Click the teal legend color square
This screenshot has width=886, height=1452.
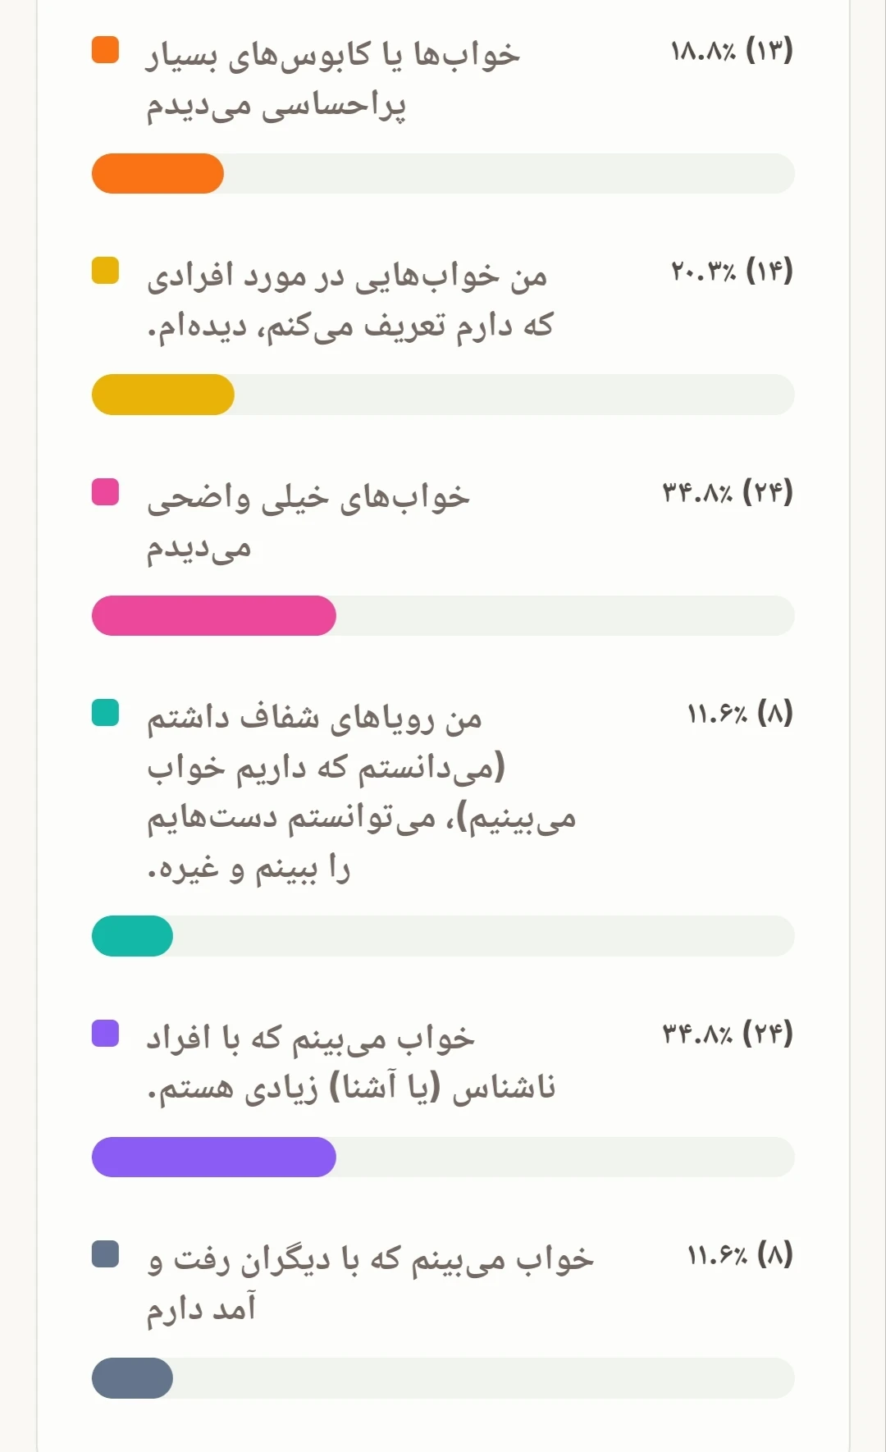point(105,713)
